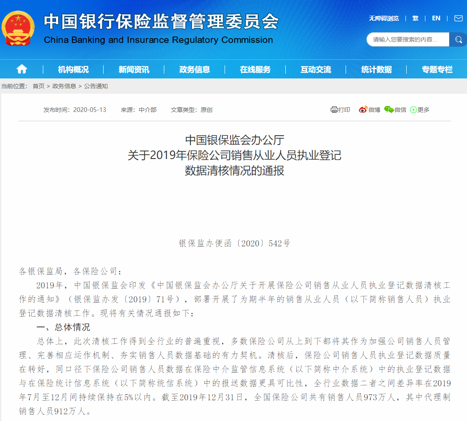Image resolution: width=467 pixels, height=421 pixels.
Task: Switch language to EN
Action: [x=436, y=18]
